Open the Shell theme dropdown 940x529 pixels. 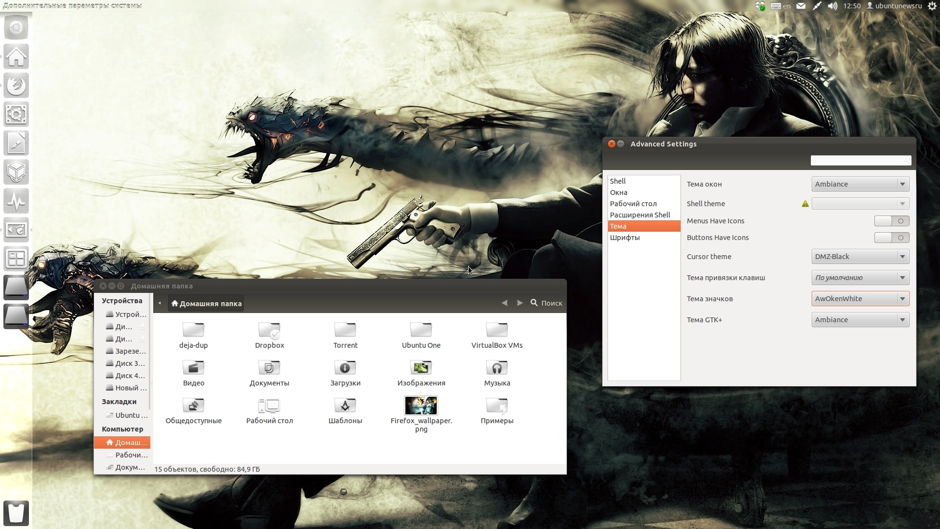pos(860,204)
